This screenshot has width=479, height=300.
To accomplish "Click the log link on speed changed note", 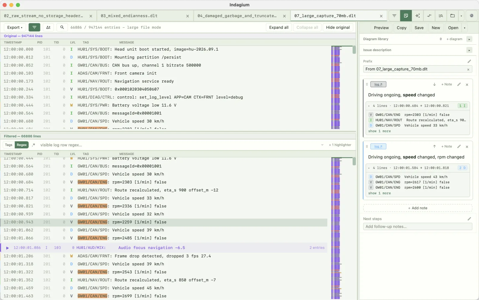I will (378, 84).
